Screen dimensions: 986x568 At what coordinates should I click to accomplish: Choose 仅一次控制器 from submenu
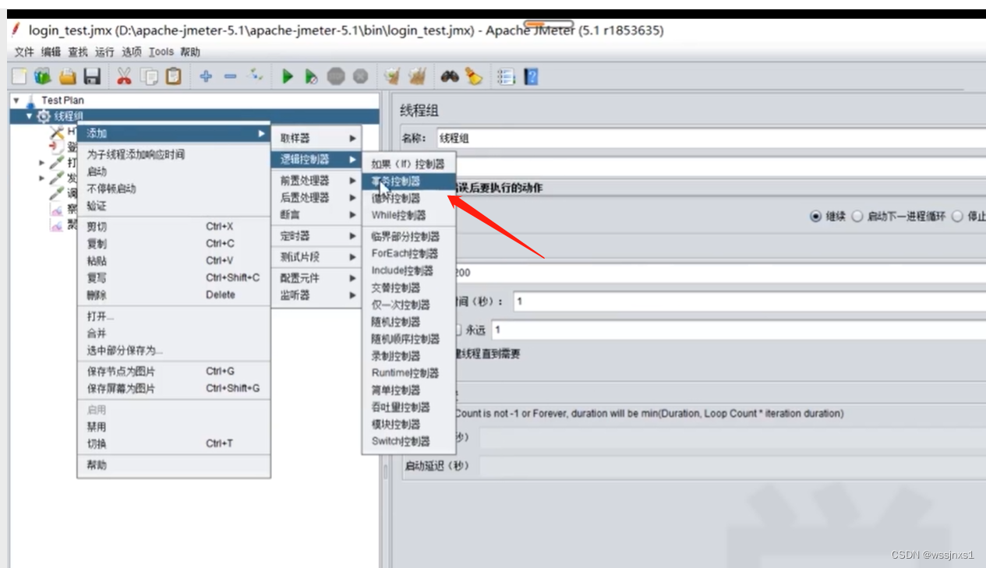tap(408, 305)
